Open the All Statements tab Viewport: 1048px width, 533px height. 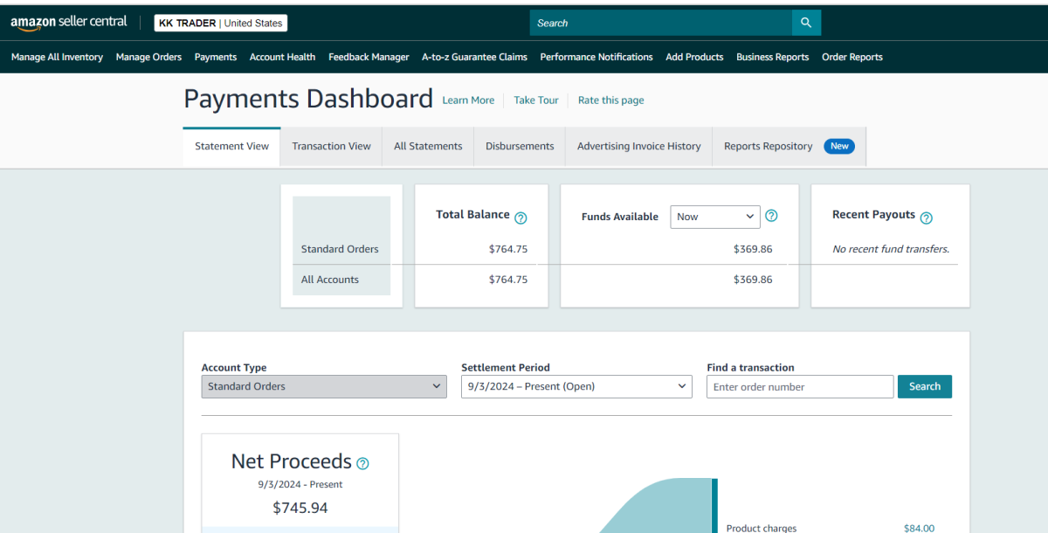pyautogui.click(x=428, y=146)
